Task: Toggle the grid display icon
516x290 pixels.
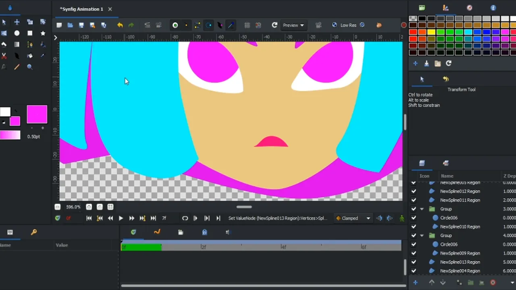Action: (247, 25)
